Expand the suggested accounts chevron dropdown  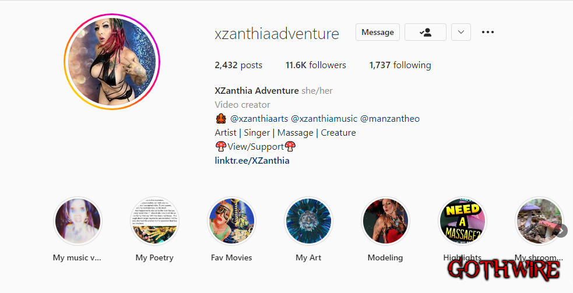pyautogui.click(x=461, y=32)
